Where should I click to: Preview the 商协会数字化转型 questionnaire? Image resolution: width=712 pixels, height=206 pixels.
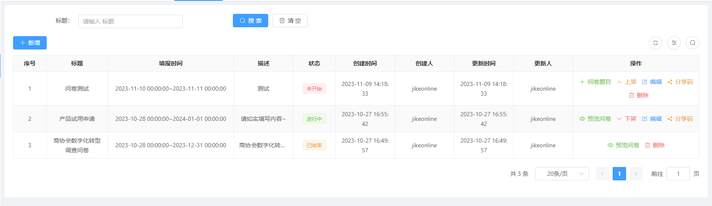(x=623, y=145)
